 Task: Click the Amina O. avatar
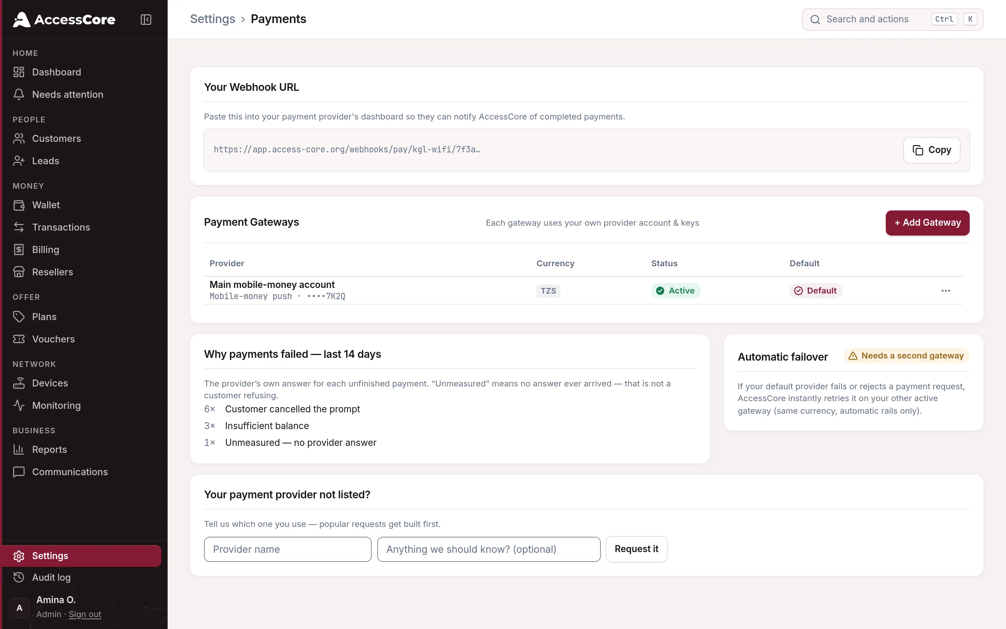(20, 608)
